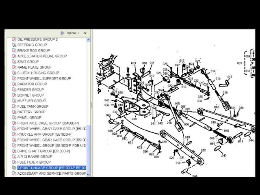Open RADIATOR GROUP bookmark
This screenshot has width=260, height=195.
click(x=32, y=84)
